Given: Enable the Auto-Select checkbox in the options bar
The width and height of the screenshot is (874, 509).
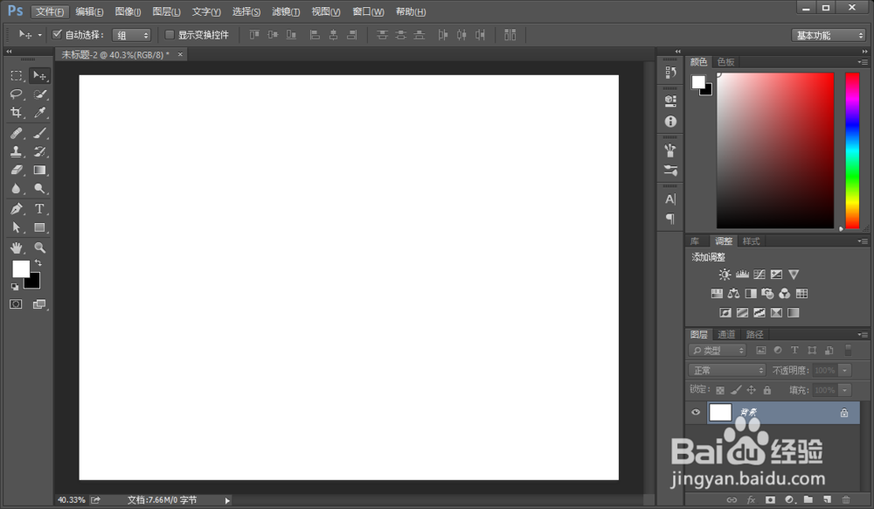Looking at the screenshot, I should [x=56, y=34].
